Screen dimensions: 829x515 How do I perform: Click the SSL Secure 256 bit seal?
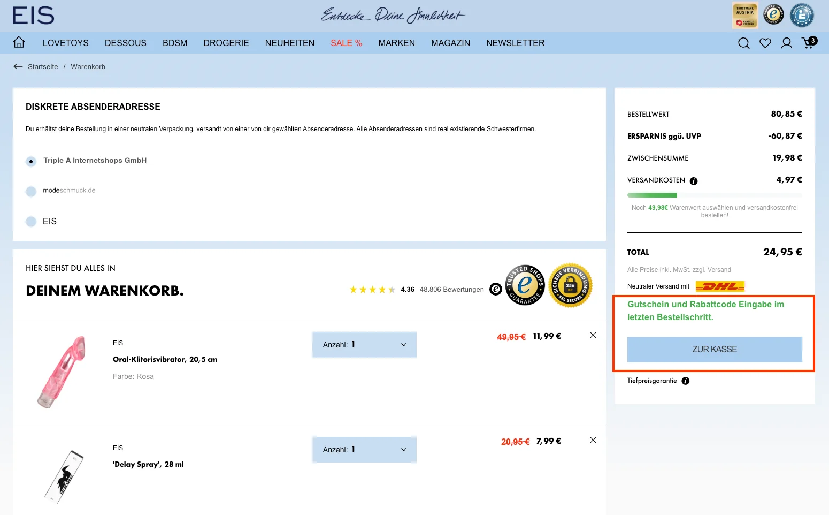571,285
